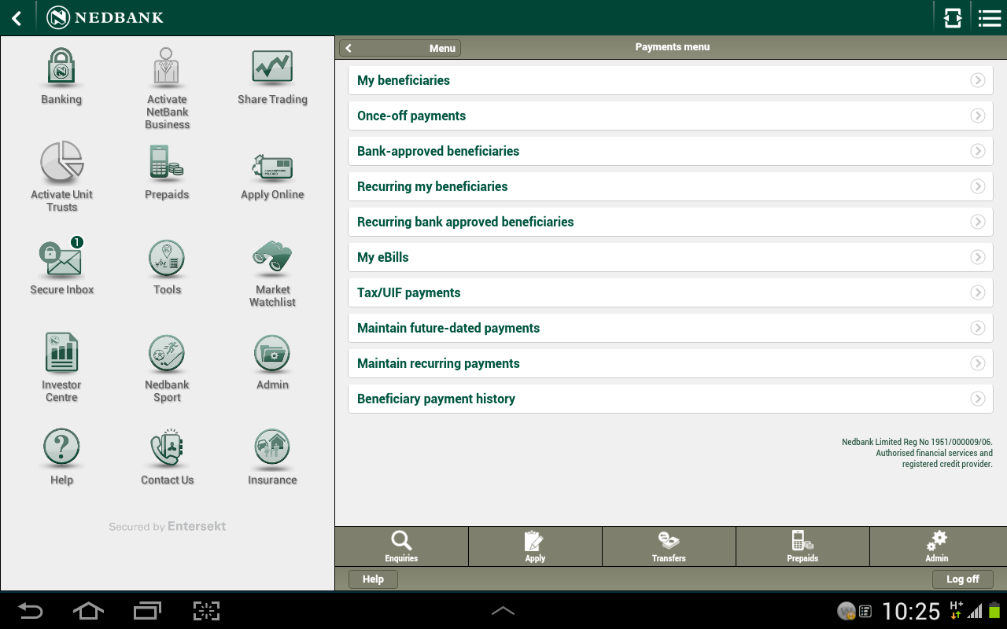Image resolution: width=1007 pixels, height=629 pixels.
Task: Tap chevron on Beneficiary payment history row
Action: pos(978,399)
